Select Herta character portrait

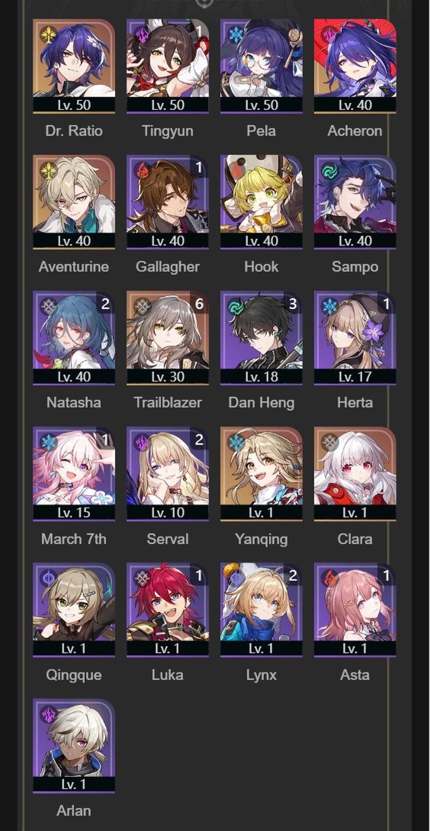[355, 338]
